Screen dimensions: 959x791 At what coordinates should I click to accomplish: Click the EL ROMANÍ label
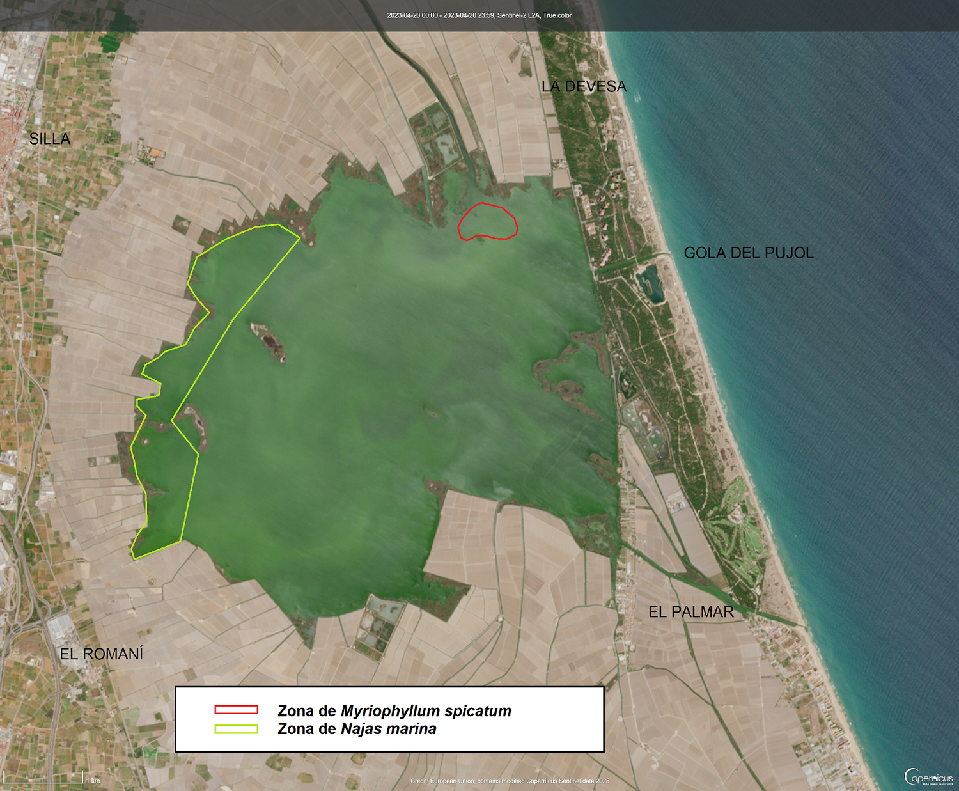tap(101, 654)
